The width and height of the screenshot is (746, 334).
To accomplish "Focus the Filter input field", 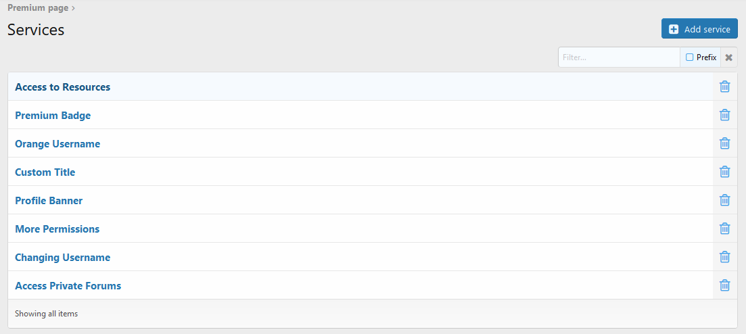I will (x=618, y=57).
